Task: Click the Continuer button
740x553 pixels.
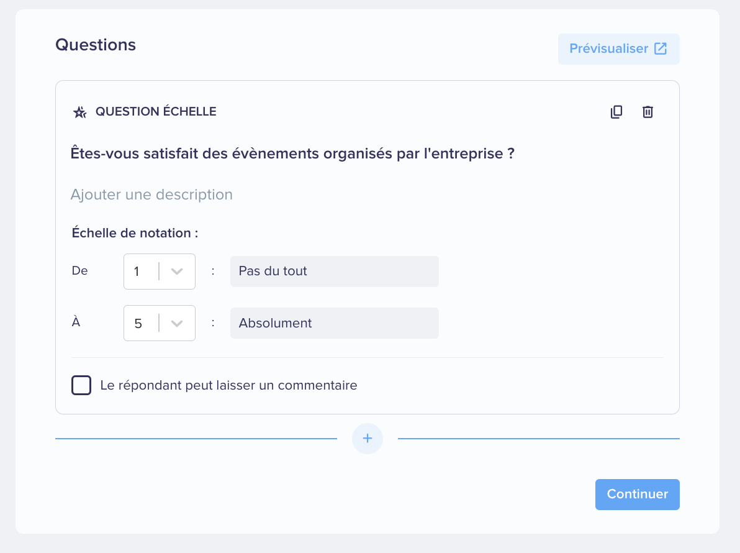Action: click(x=637, y=495)
